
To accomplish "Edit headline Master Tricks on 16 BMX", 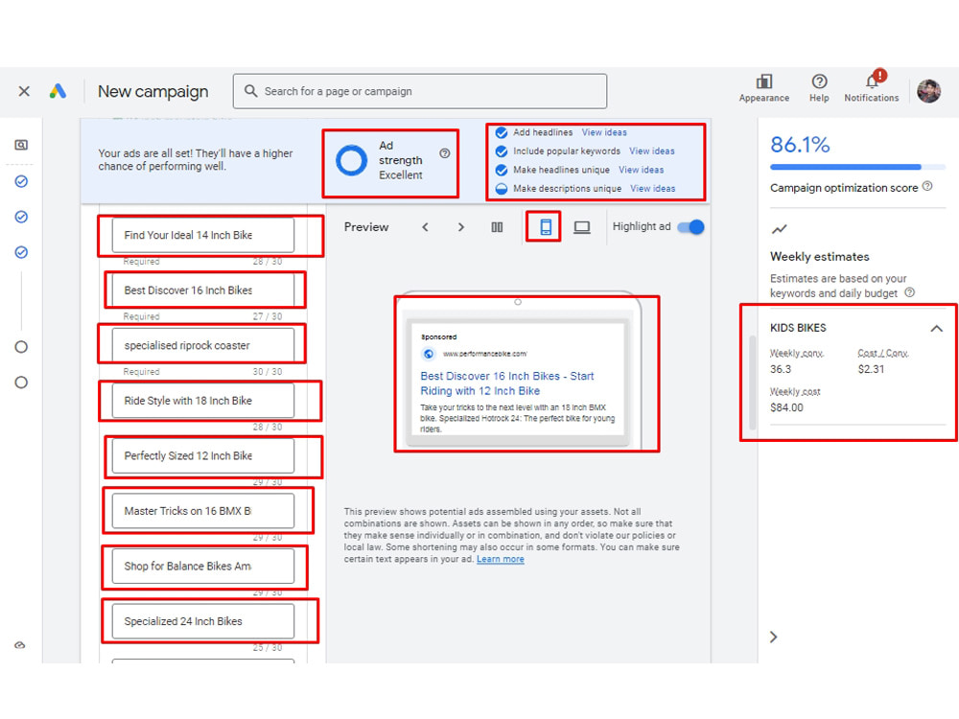I will 203,511.
